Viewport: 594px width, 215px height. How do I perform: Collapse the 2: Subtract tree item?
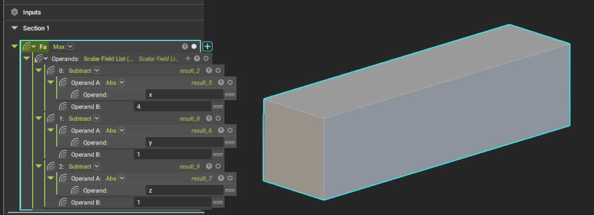click(x=38, y=166)
